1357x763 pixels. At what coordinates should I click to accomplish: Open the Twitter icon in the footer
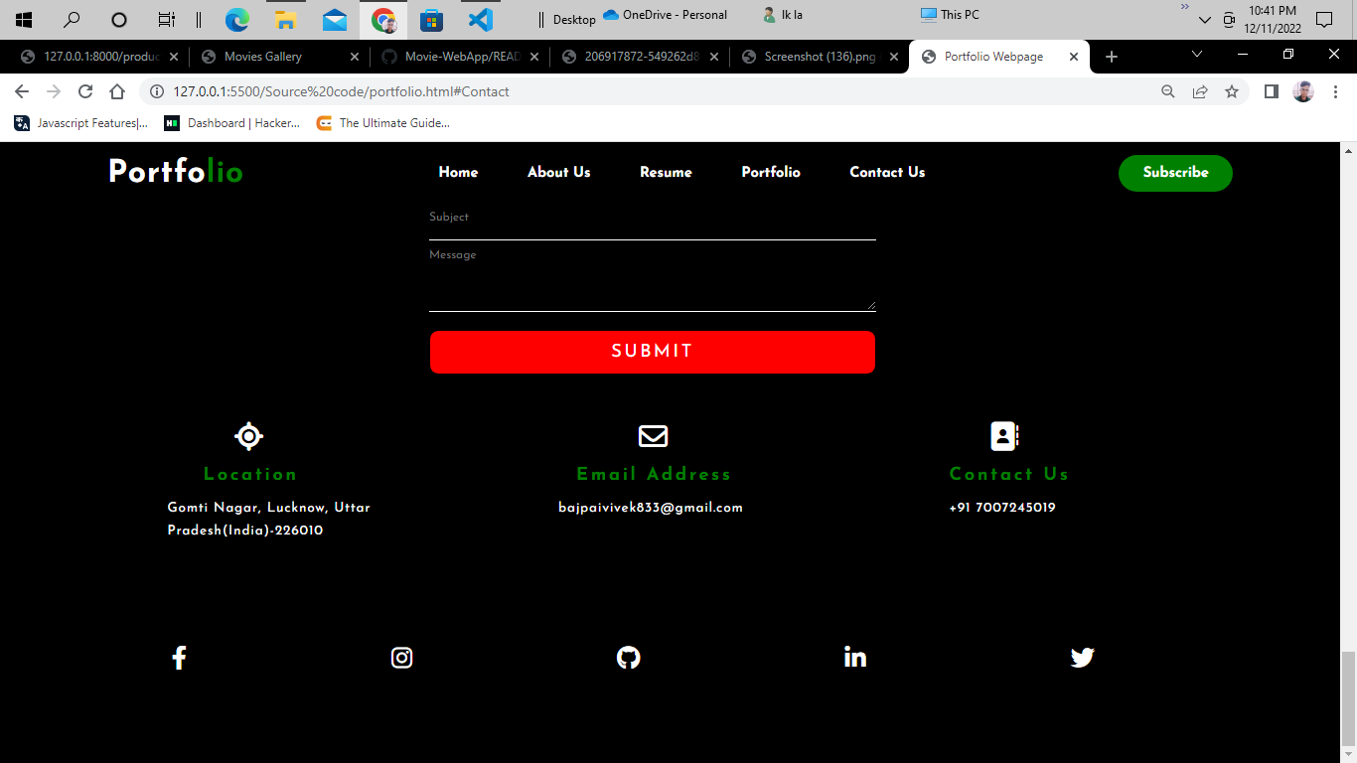pos(1082,657)
